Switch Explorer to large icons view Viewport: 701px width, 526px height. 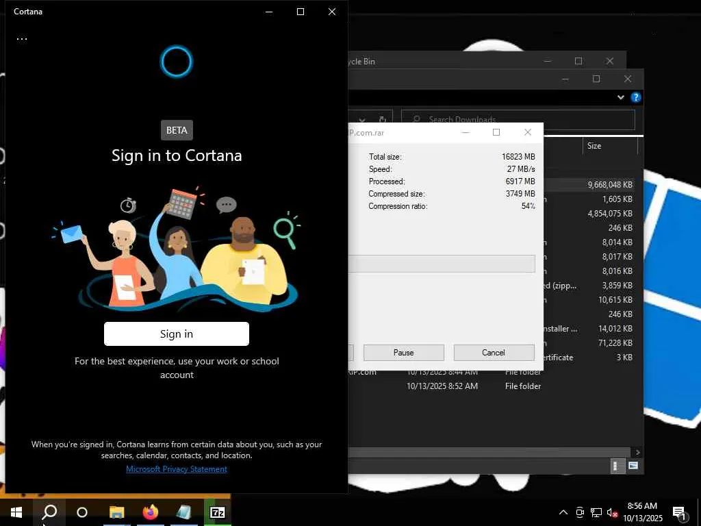[633, 466]
